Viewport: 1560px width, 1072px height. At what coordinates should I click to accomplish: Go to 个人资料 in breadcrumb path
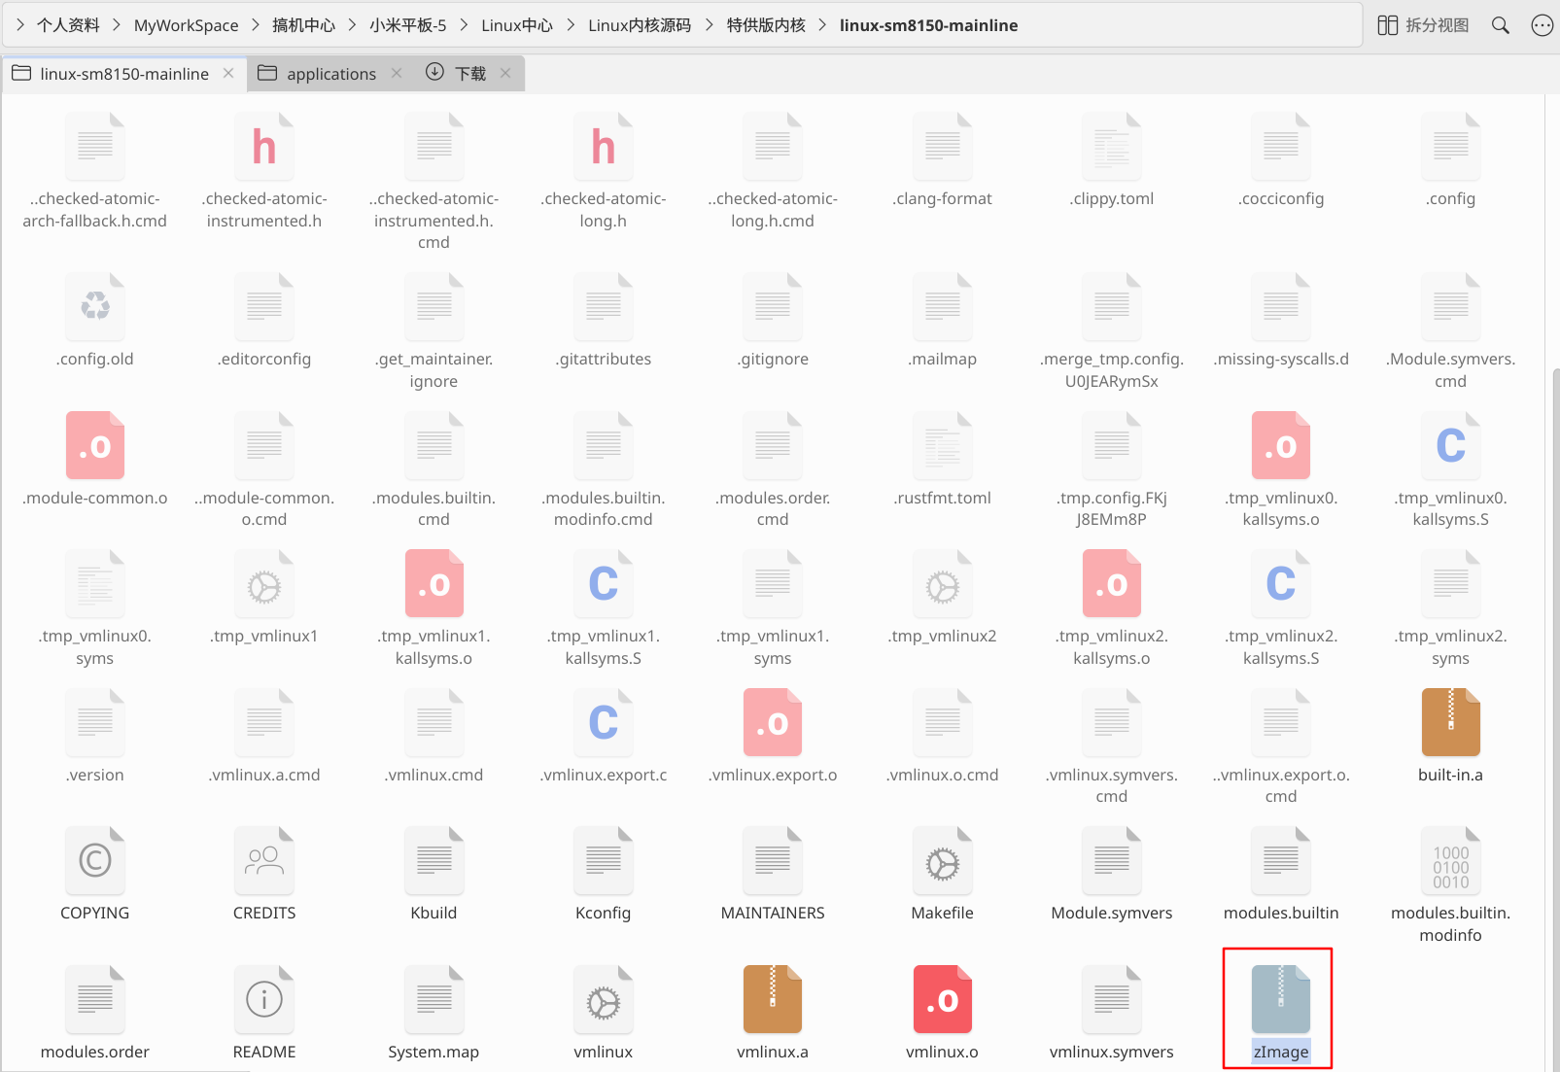click(x=68, y=25)
